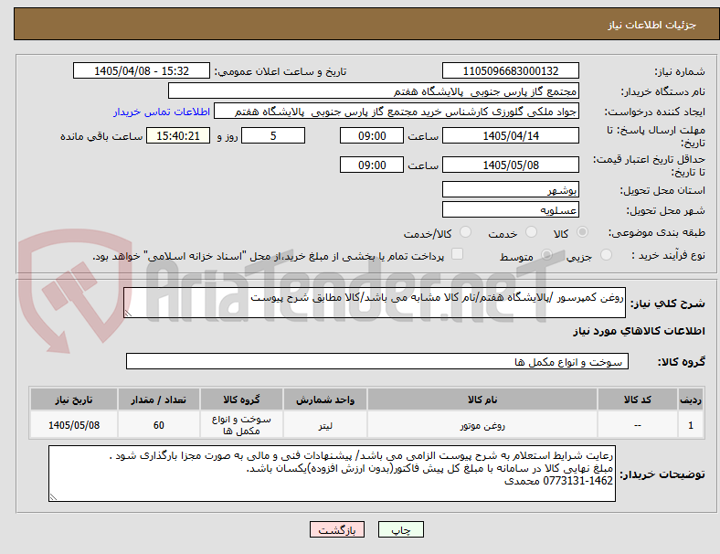
Task: Click the گروه کالا column header
Action: [241, 400]
